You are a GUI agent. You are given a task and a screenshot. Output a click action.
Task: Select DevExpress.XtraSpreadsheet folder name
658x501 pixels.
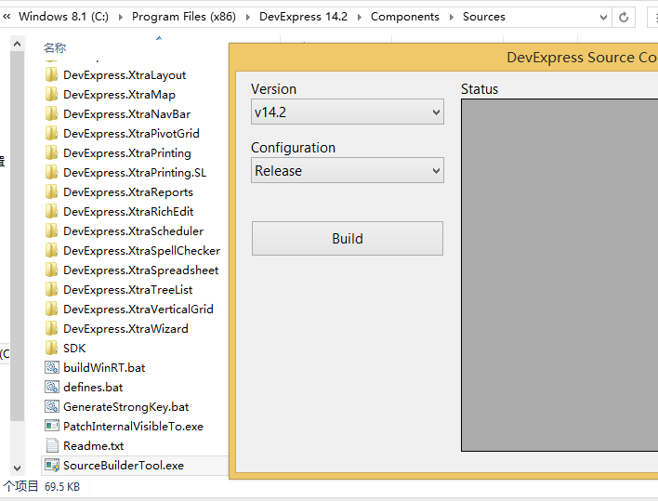click(141, 270)
